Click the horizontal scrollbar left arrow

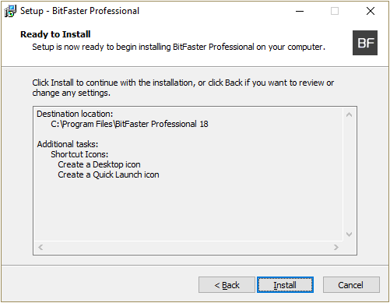[x=40, y=247]
